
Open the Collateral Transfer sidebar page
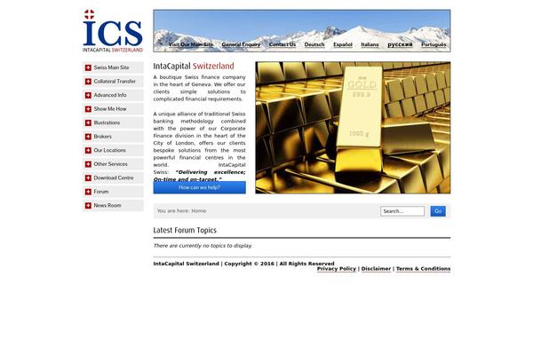(113, 82)
